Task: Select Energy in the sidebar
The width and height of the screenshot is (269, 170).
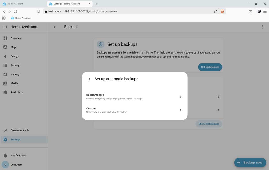Action: [24, 56]
